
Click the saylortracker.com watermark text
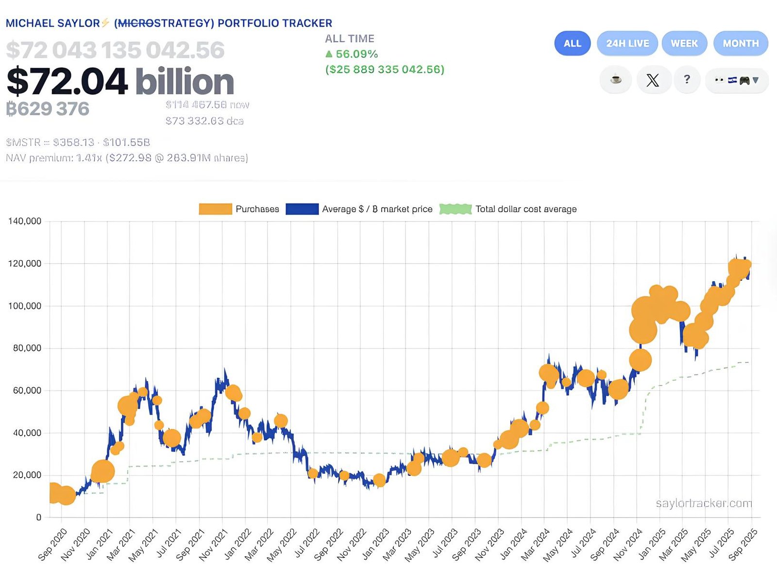704,503
